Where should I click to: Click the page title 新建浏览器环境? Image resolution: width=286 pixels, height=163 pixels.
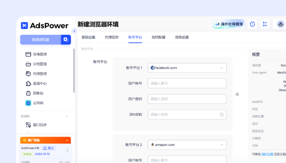click(98, 24)
